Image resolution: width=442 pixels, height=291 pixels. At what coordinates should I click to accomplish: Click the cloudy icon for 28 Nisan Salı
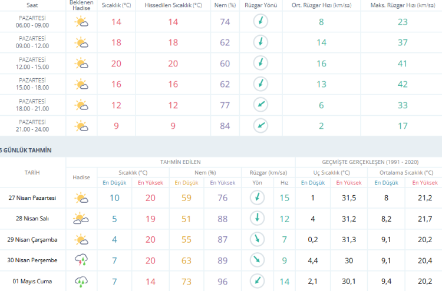click(x=81, y=219)
